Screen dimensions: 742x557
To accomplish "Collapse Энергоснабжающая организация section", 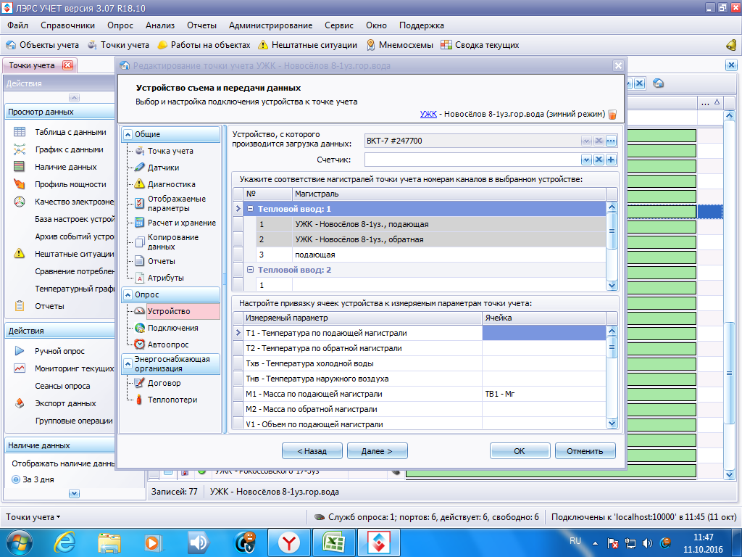I will (128, 364).
